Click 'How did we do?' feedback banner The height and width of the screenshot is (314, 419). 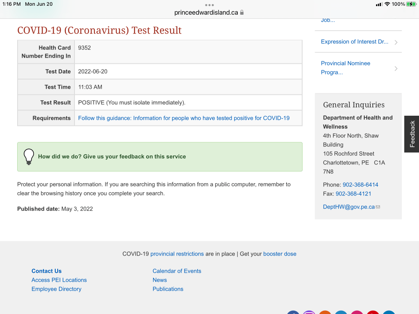click(x=112, y=157)
